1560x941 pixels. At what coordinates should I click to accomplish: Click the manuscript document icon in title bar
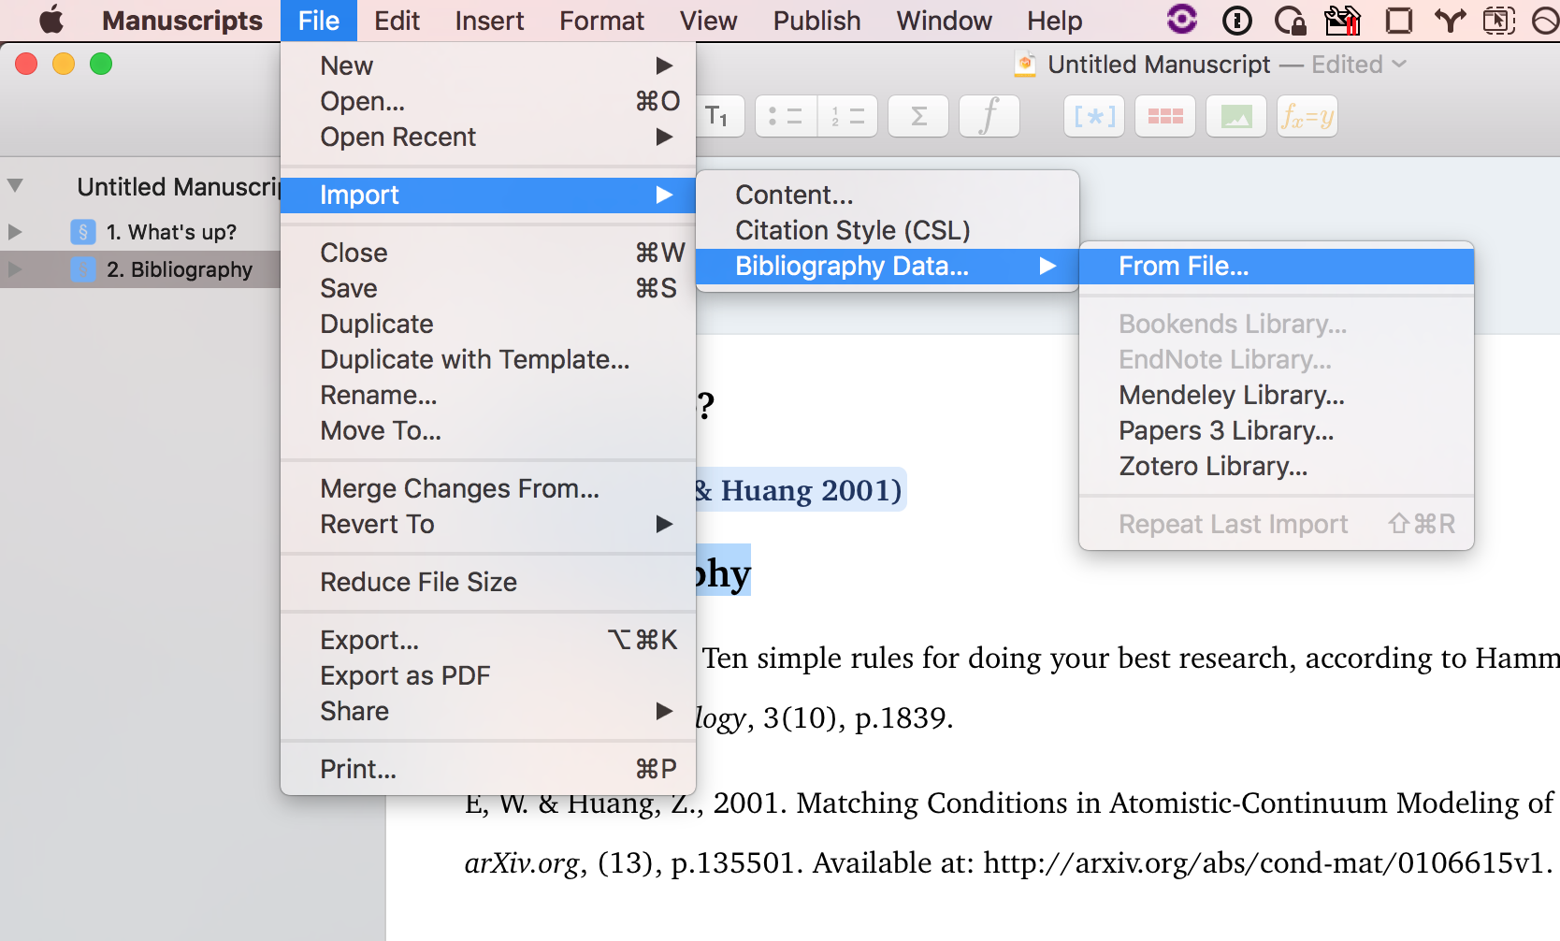click(x=1026, y=65)
